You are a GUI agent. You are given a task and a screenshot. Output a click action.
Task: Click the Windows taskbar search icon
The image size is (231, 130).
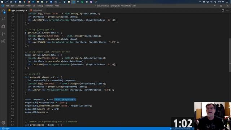click(6, 2)
